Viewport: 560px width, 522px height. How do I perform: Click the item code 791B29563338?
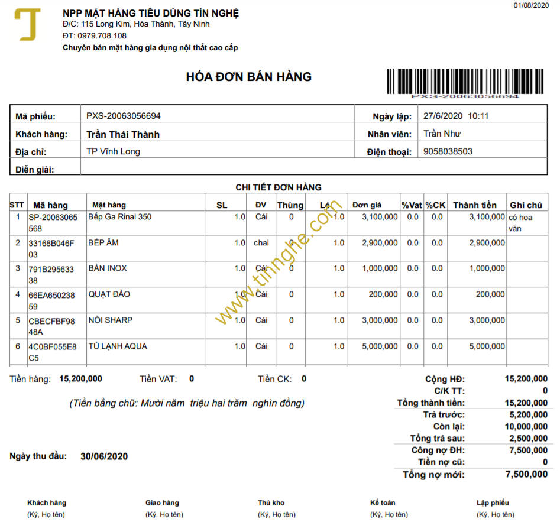[51, 274]
